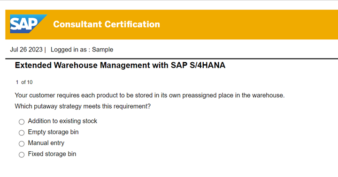Click the 'Consultant Certification' banner title
This screenshot has width=338, height=177.
click(107, 24)
